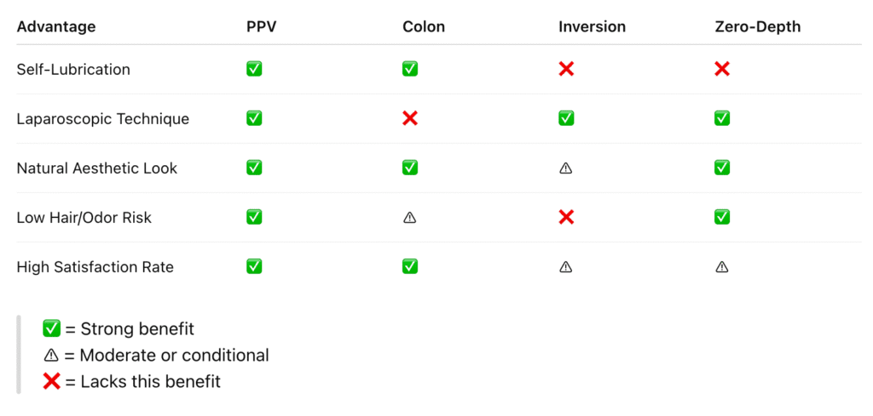
Task: Click the red X for Inversion Low Hair/Odor Risk
Action: pos(566,218)
